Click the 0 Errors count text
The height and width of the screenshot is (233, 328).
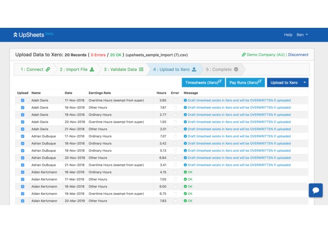[x=98, y=55]
